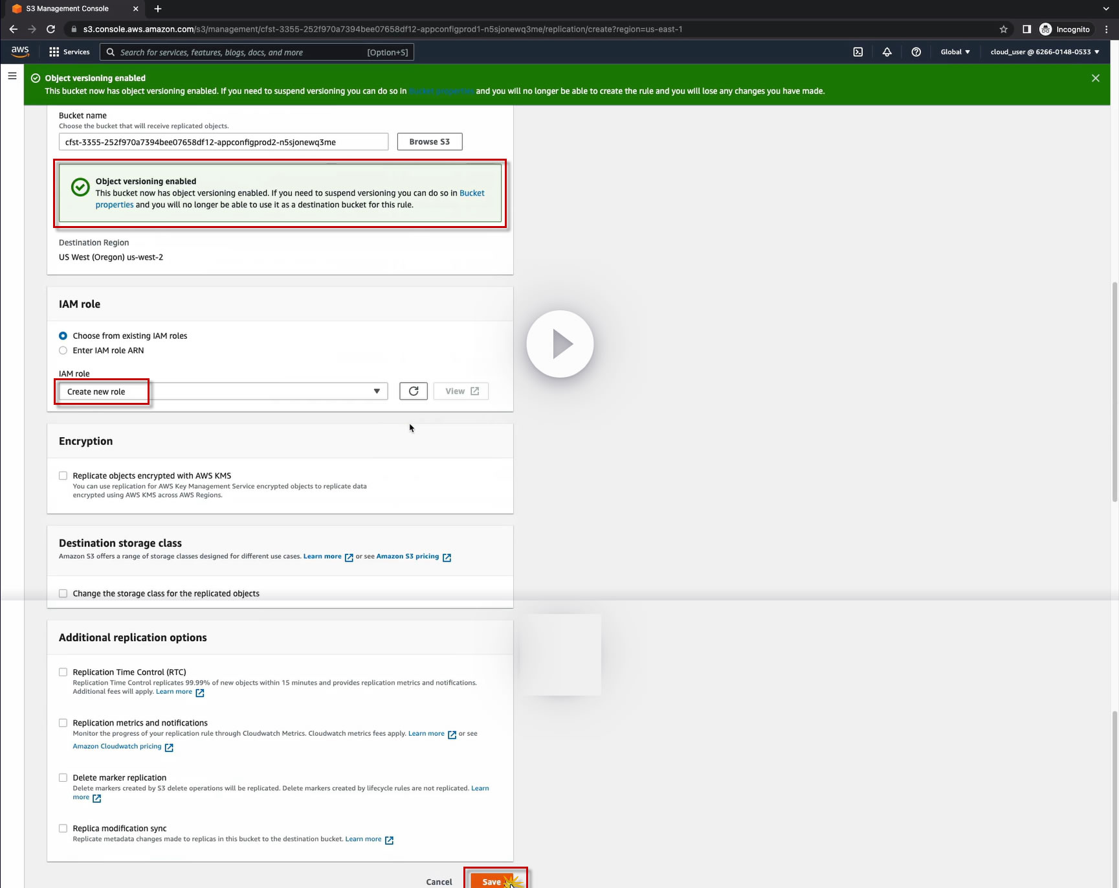Select Enter IAM role ARN option
Viewport: 1119px width, 888px height.
point(63,350)
